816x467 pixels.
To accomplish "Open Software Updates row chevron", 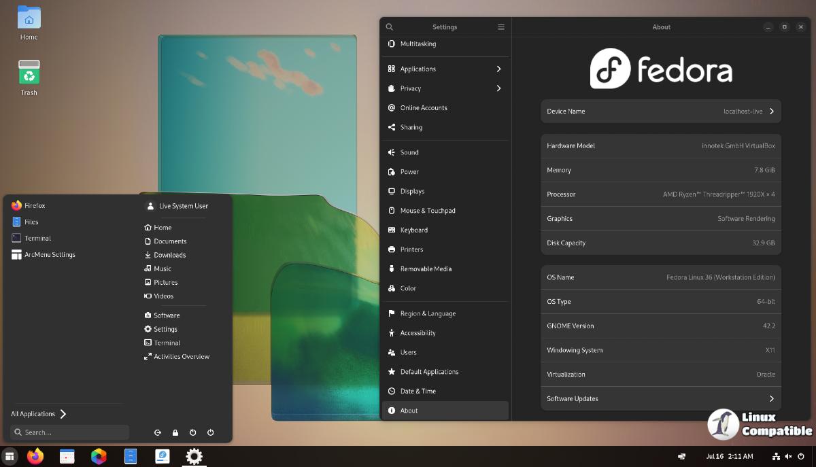I will click(x=771, y=399).
